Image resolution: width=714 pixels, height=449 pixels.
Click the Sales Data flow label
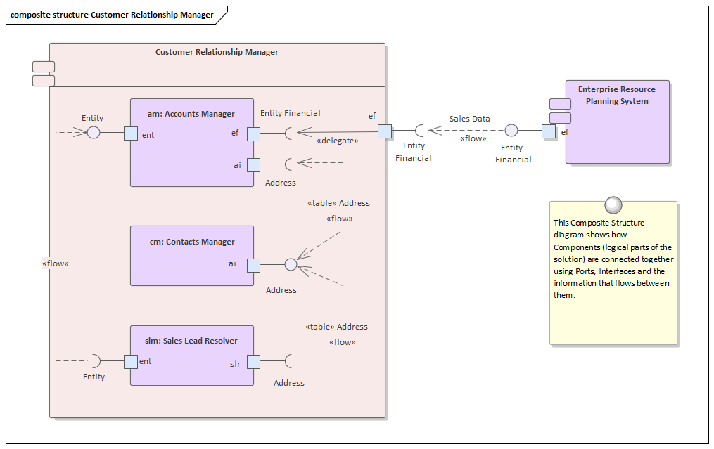(x=469, y=119)
